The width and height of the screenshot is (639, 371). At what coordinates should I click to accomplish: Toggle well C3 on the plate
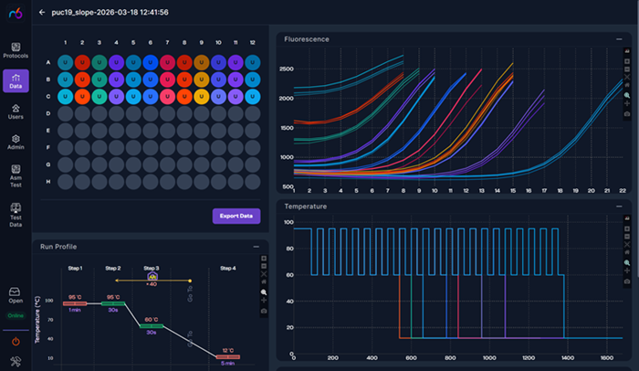click(100, 97)
